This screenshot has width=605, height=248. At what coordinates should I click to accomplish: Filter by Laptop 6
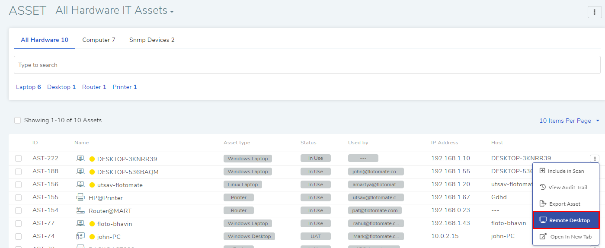click(x=29, y=87)
